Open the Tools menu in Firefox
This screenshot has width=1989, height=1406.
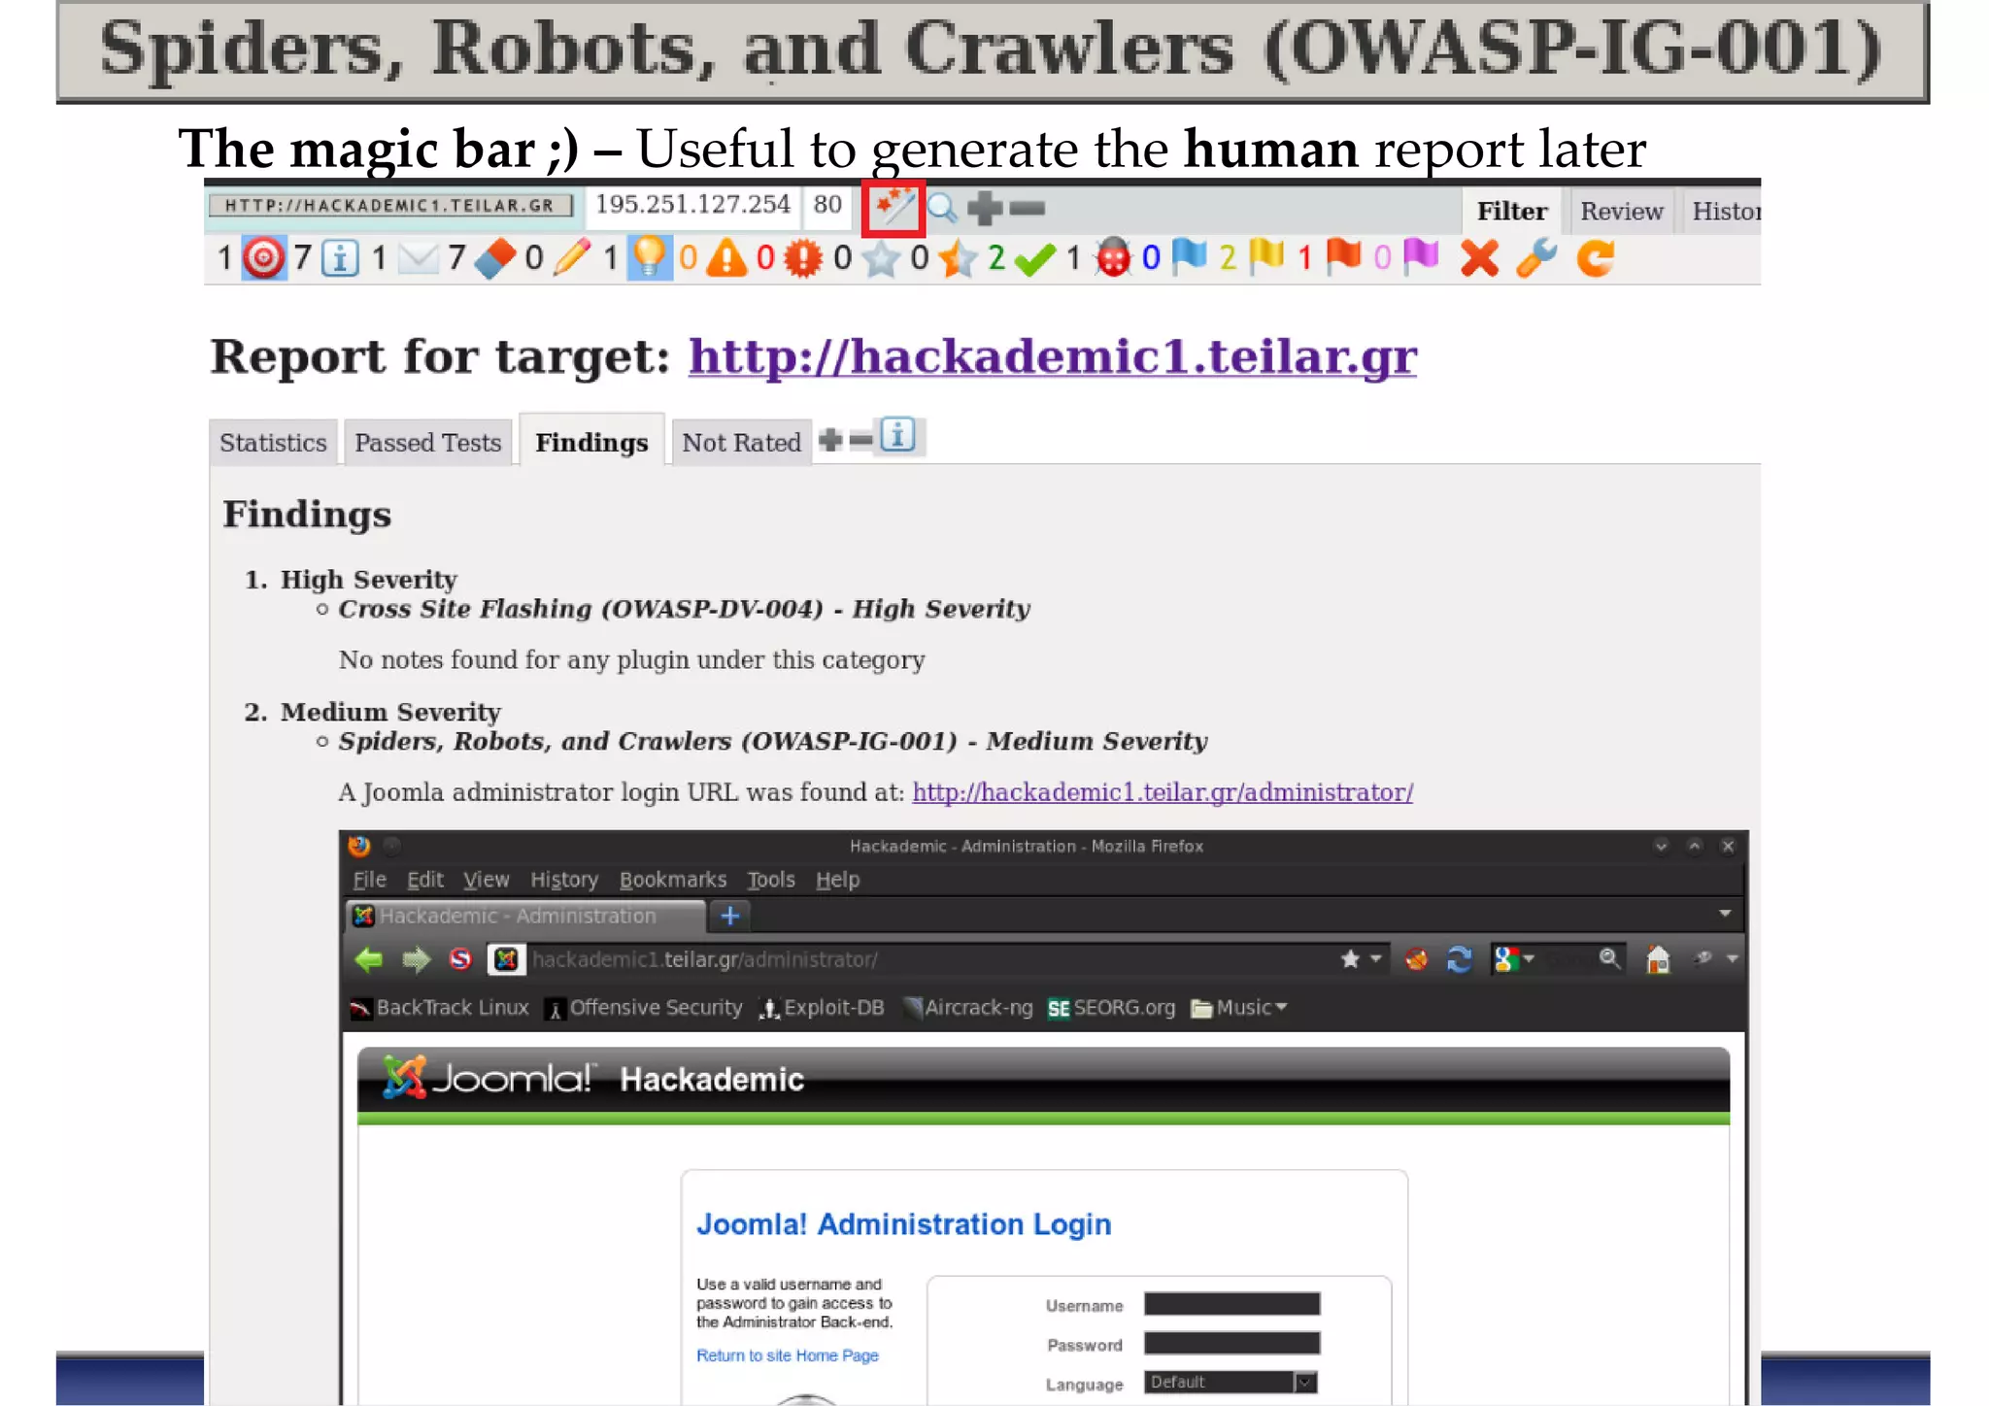[771, 880]
